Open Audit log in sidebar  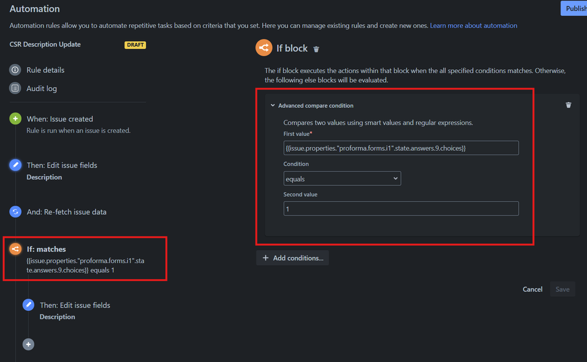42,88
